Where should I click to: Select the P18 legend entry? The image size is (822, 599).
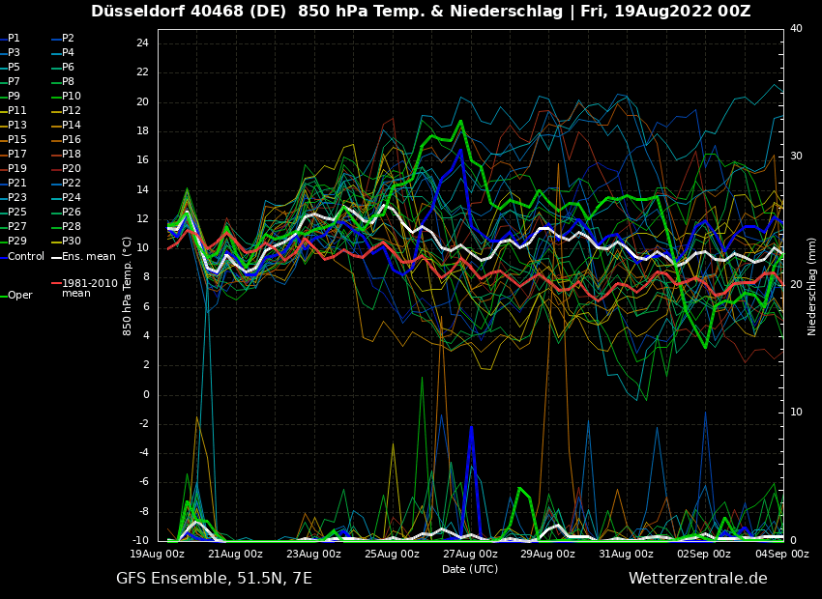pyautogui.click(x=72, y=155)
